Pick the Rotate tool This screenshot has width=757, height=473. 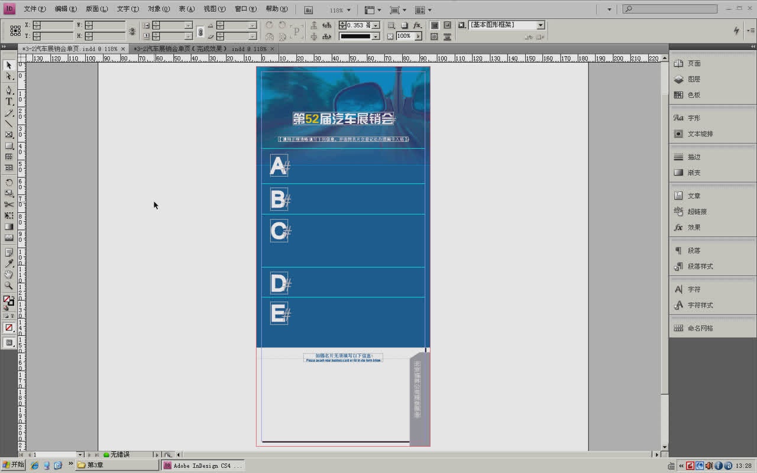[x=9, y=183]
